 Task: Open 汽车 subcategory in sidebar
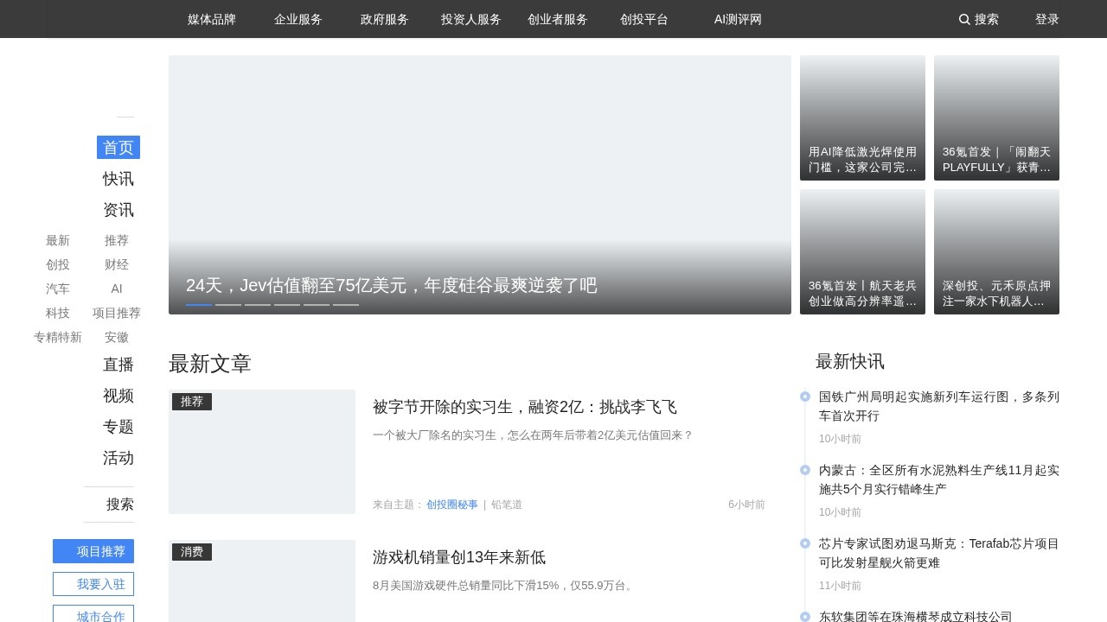point(58,289)
